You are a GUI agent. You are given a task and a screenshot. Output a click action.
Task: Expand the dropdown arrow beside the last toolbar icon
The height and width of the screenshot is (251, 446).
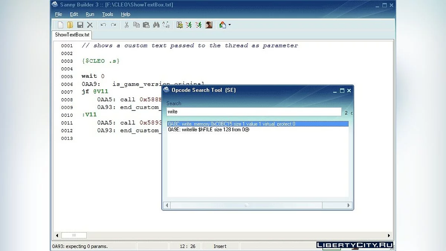(x=230, y=25)
